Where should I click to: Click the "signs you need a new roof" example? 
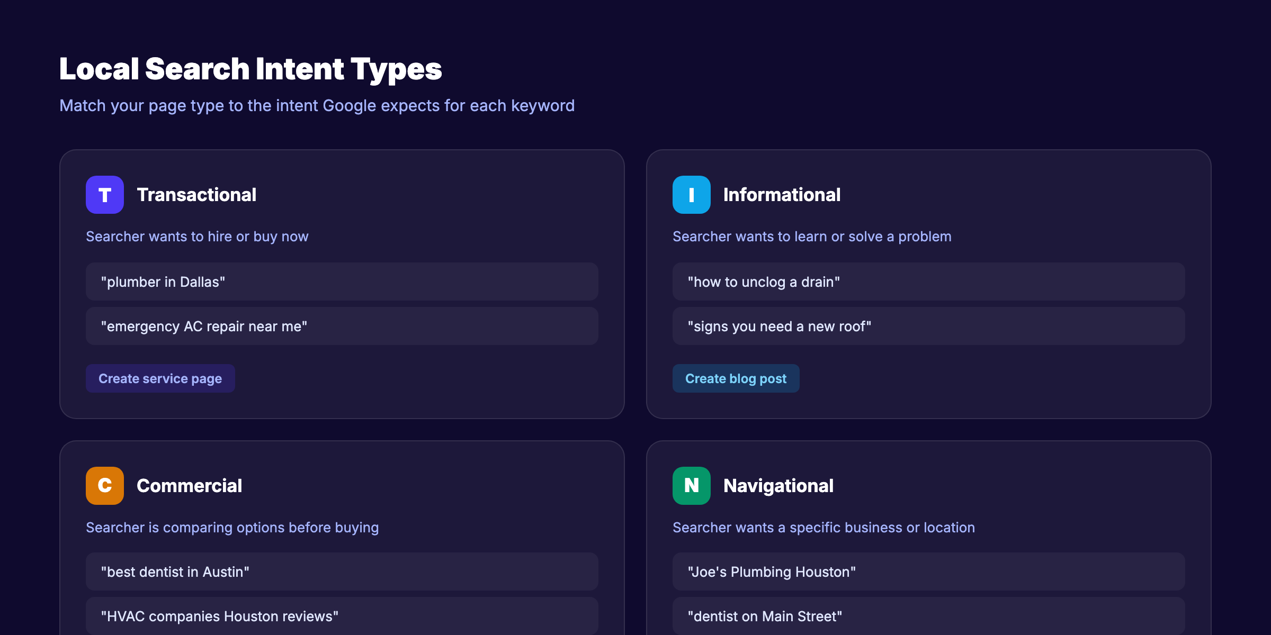(928, 326)
